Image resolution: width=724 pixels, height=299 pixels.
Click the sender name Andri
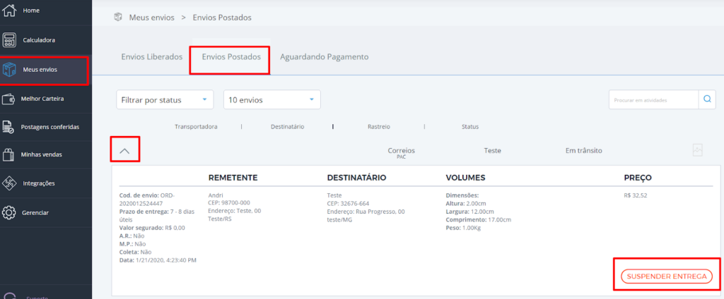pyautogui.click(x=215, y=195)
